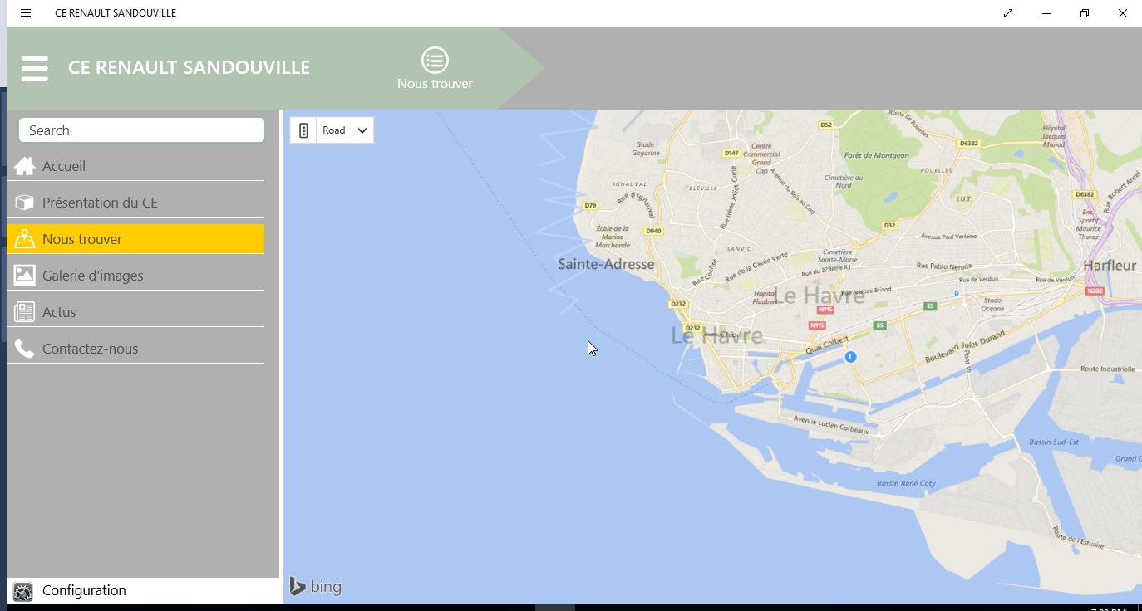This screenshot has width=1142, height=611.
Task: Click the Actus newspaper icon
Action: click(x=24, y=312)
